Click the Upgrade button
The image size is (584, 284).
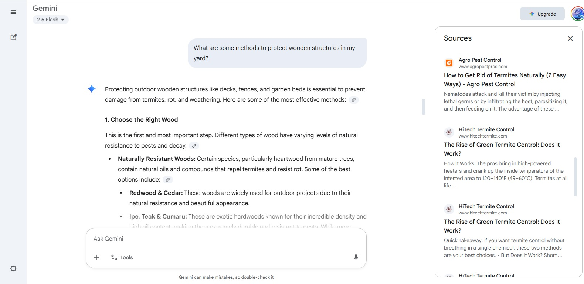(x=542, y=14)
